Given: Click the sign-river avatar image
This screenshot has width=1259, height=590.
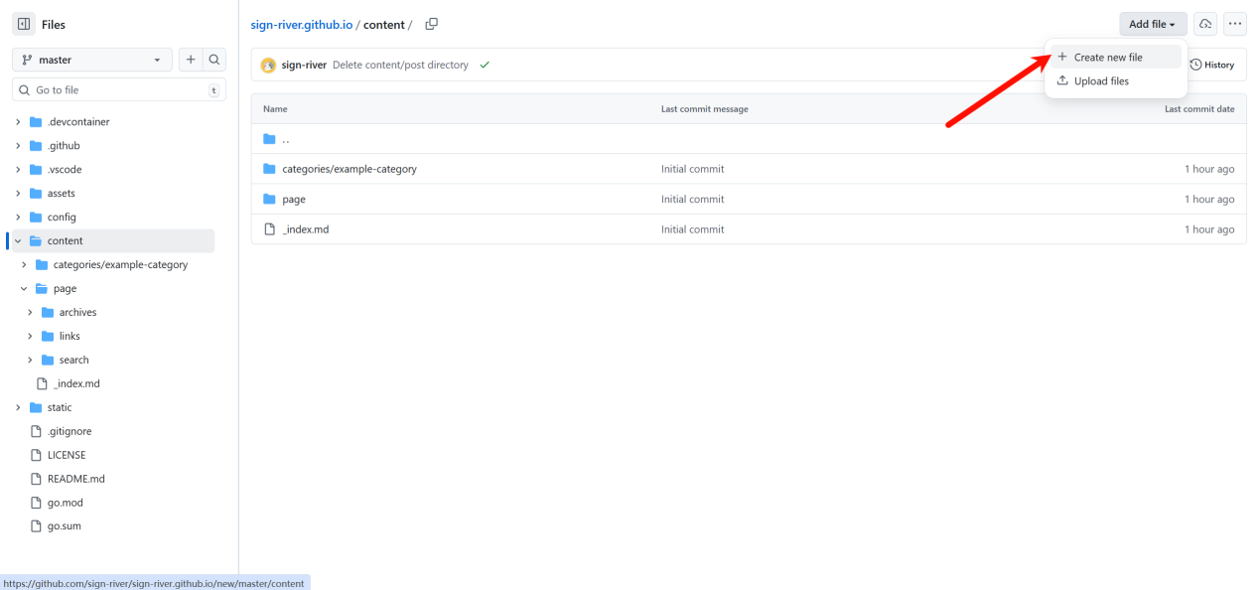Looking at the screenshot, I should pos(268,66).
